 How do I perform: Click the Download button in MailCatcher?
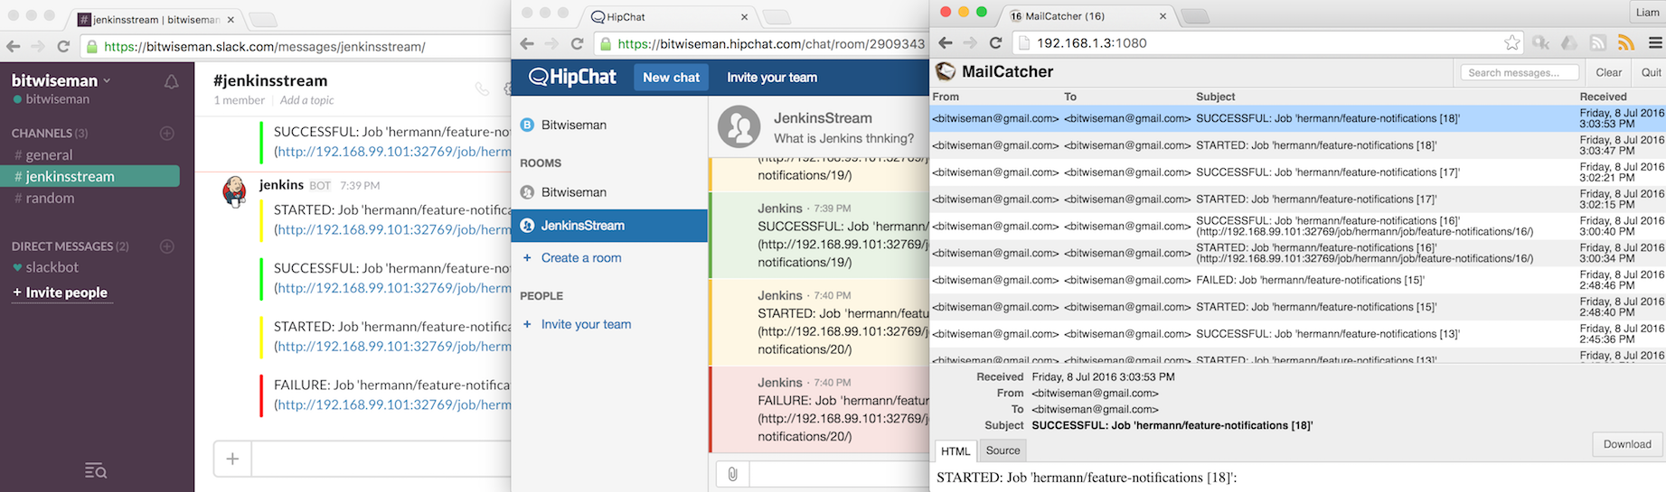pos(1627,444)
